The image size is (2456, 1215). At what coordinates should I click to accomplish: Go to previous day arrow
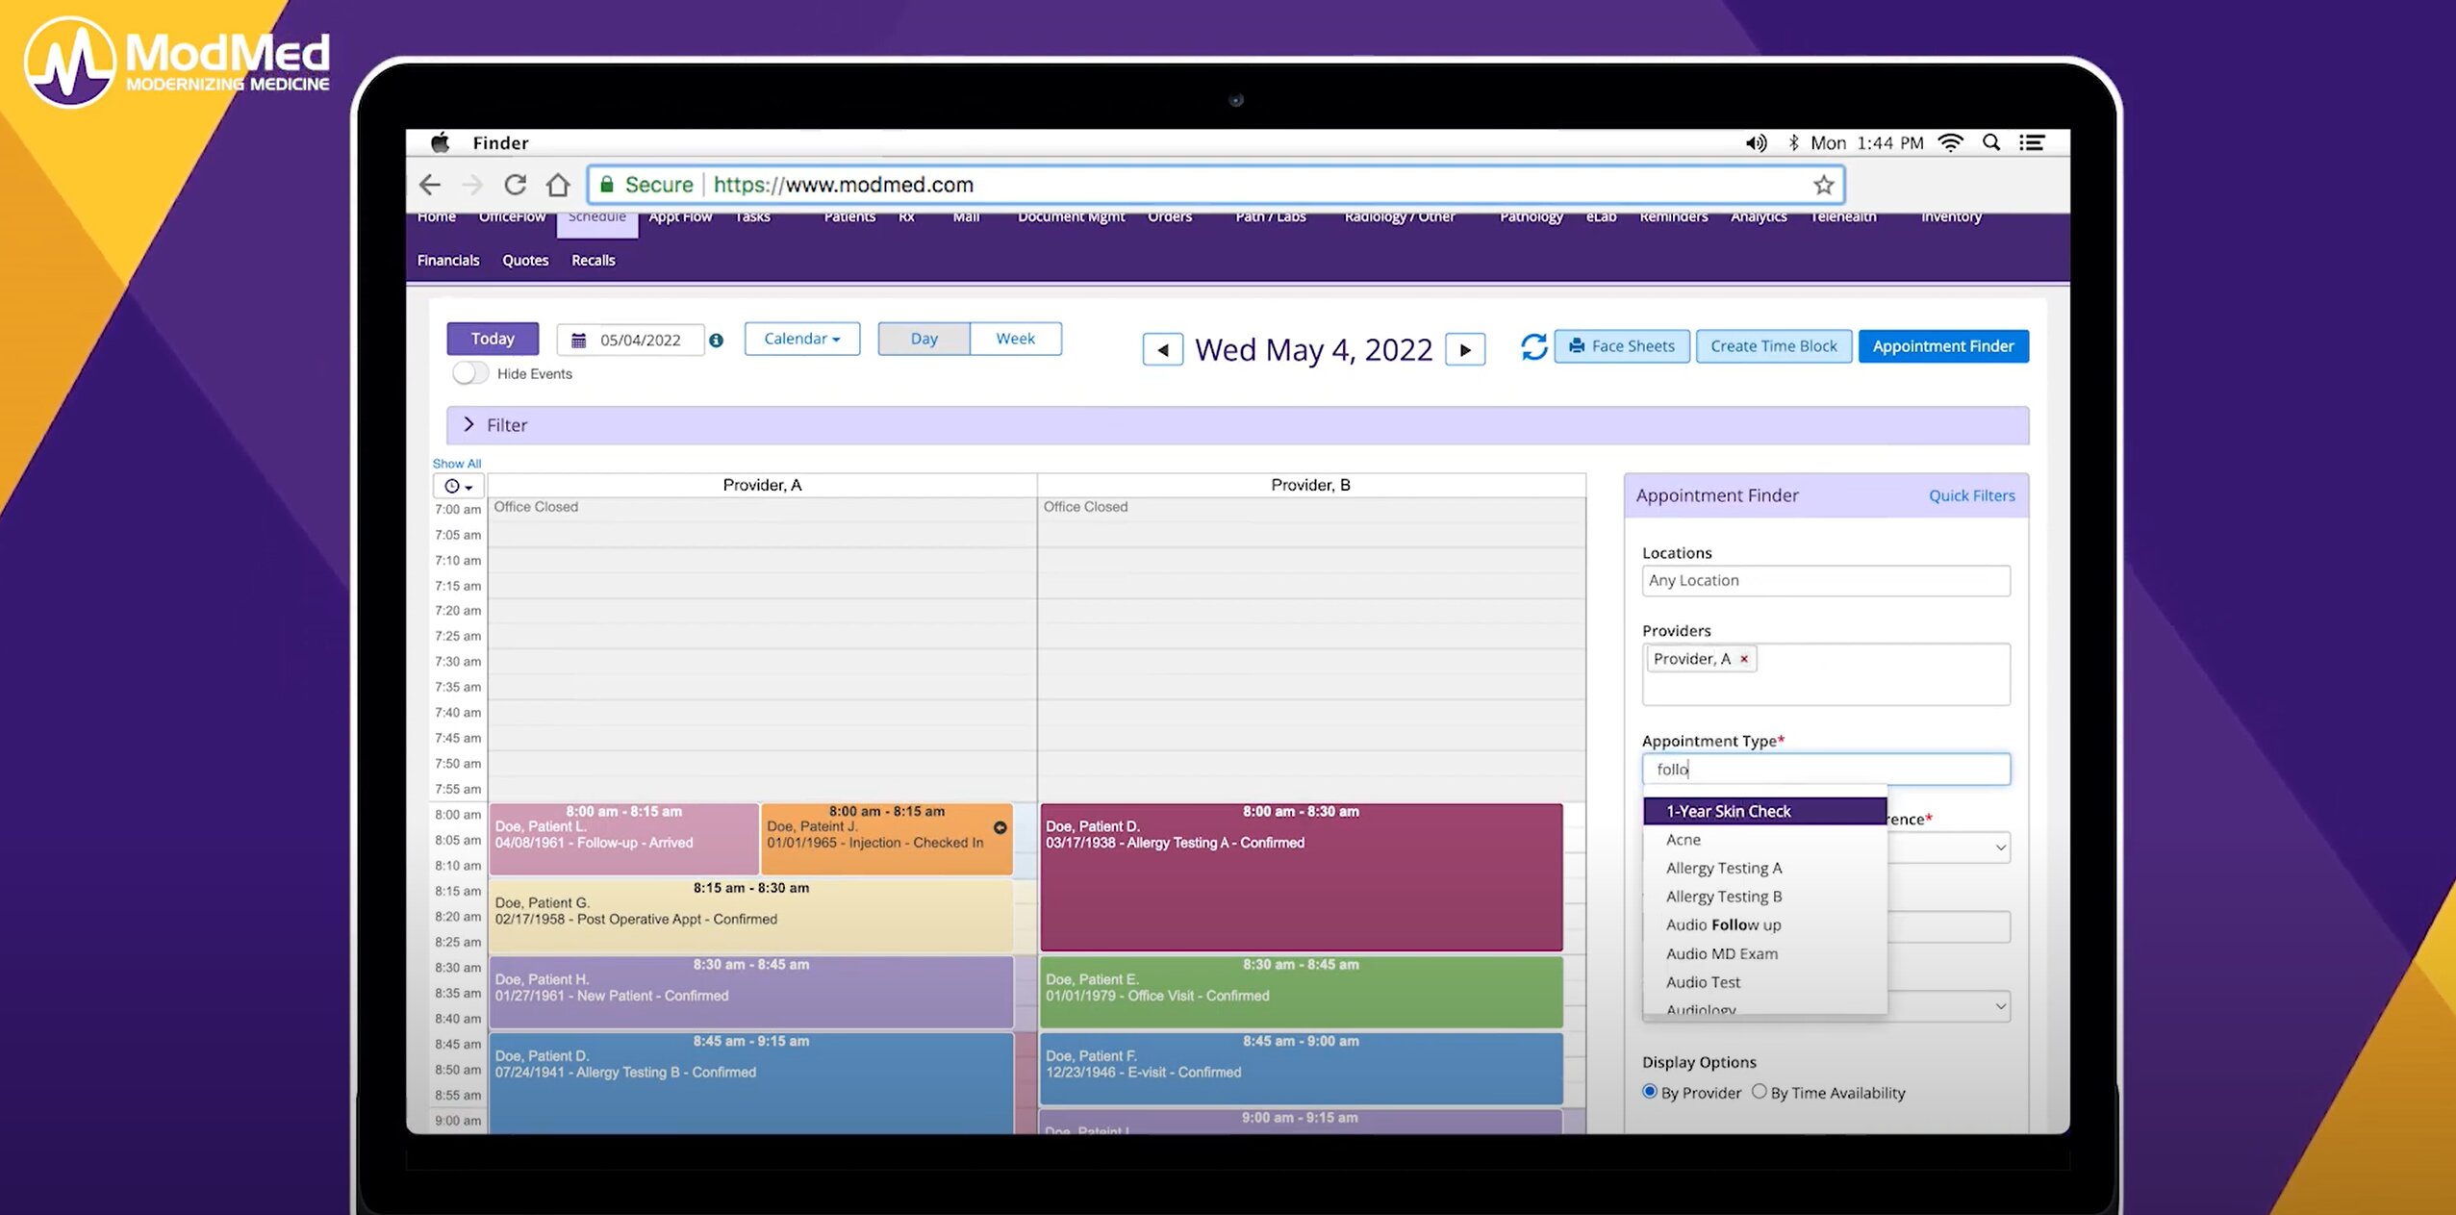(1162, 349)
